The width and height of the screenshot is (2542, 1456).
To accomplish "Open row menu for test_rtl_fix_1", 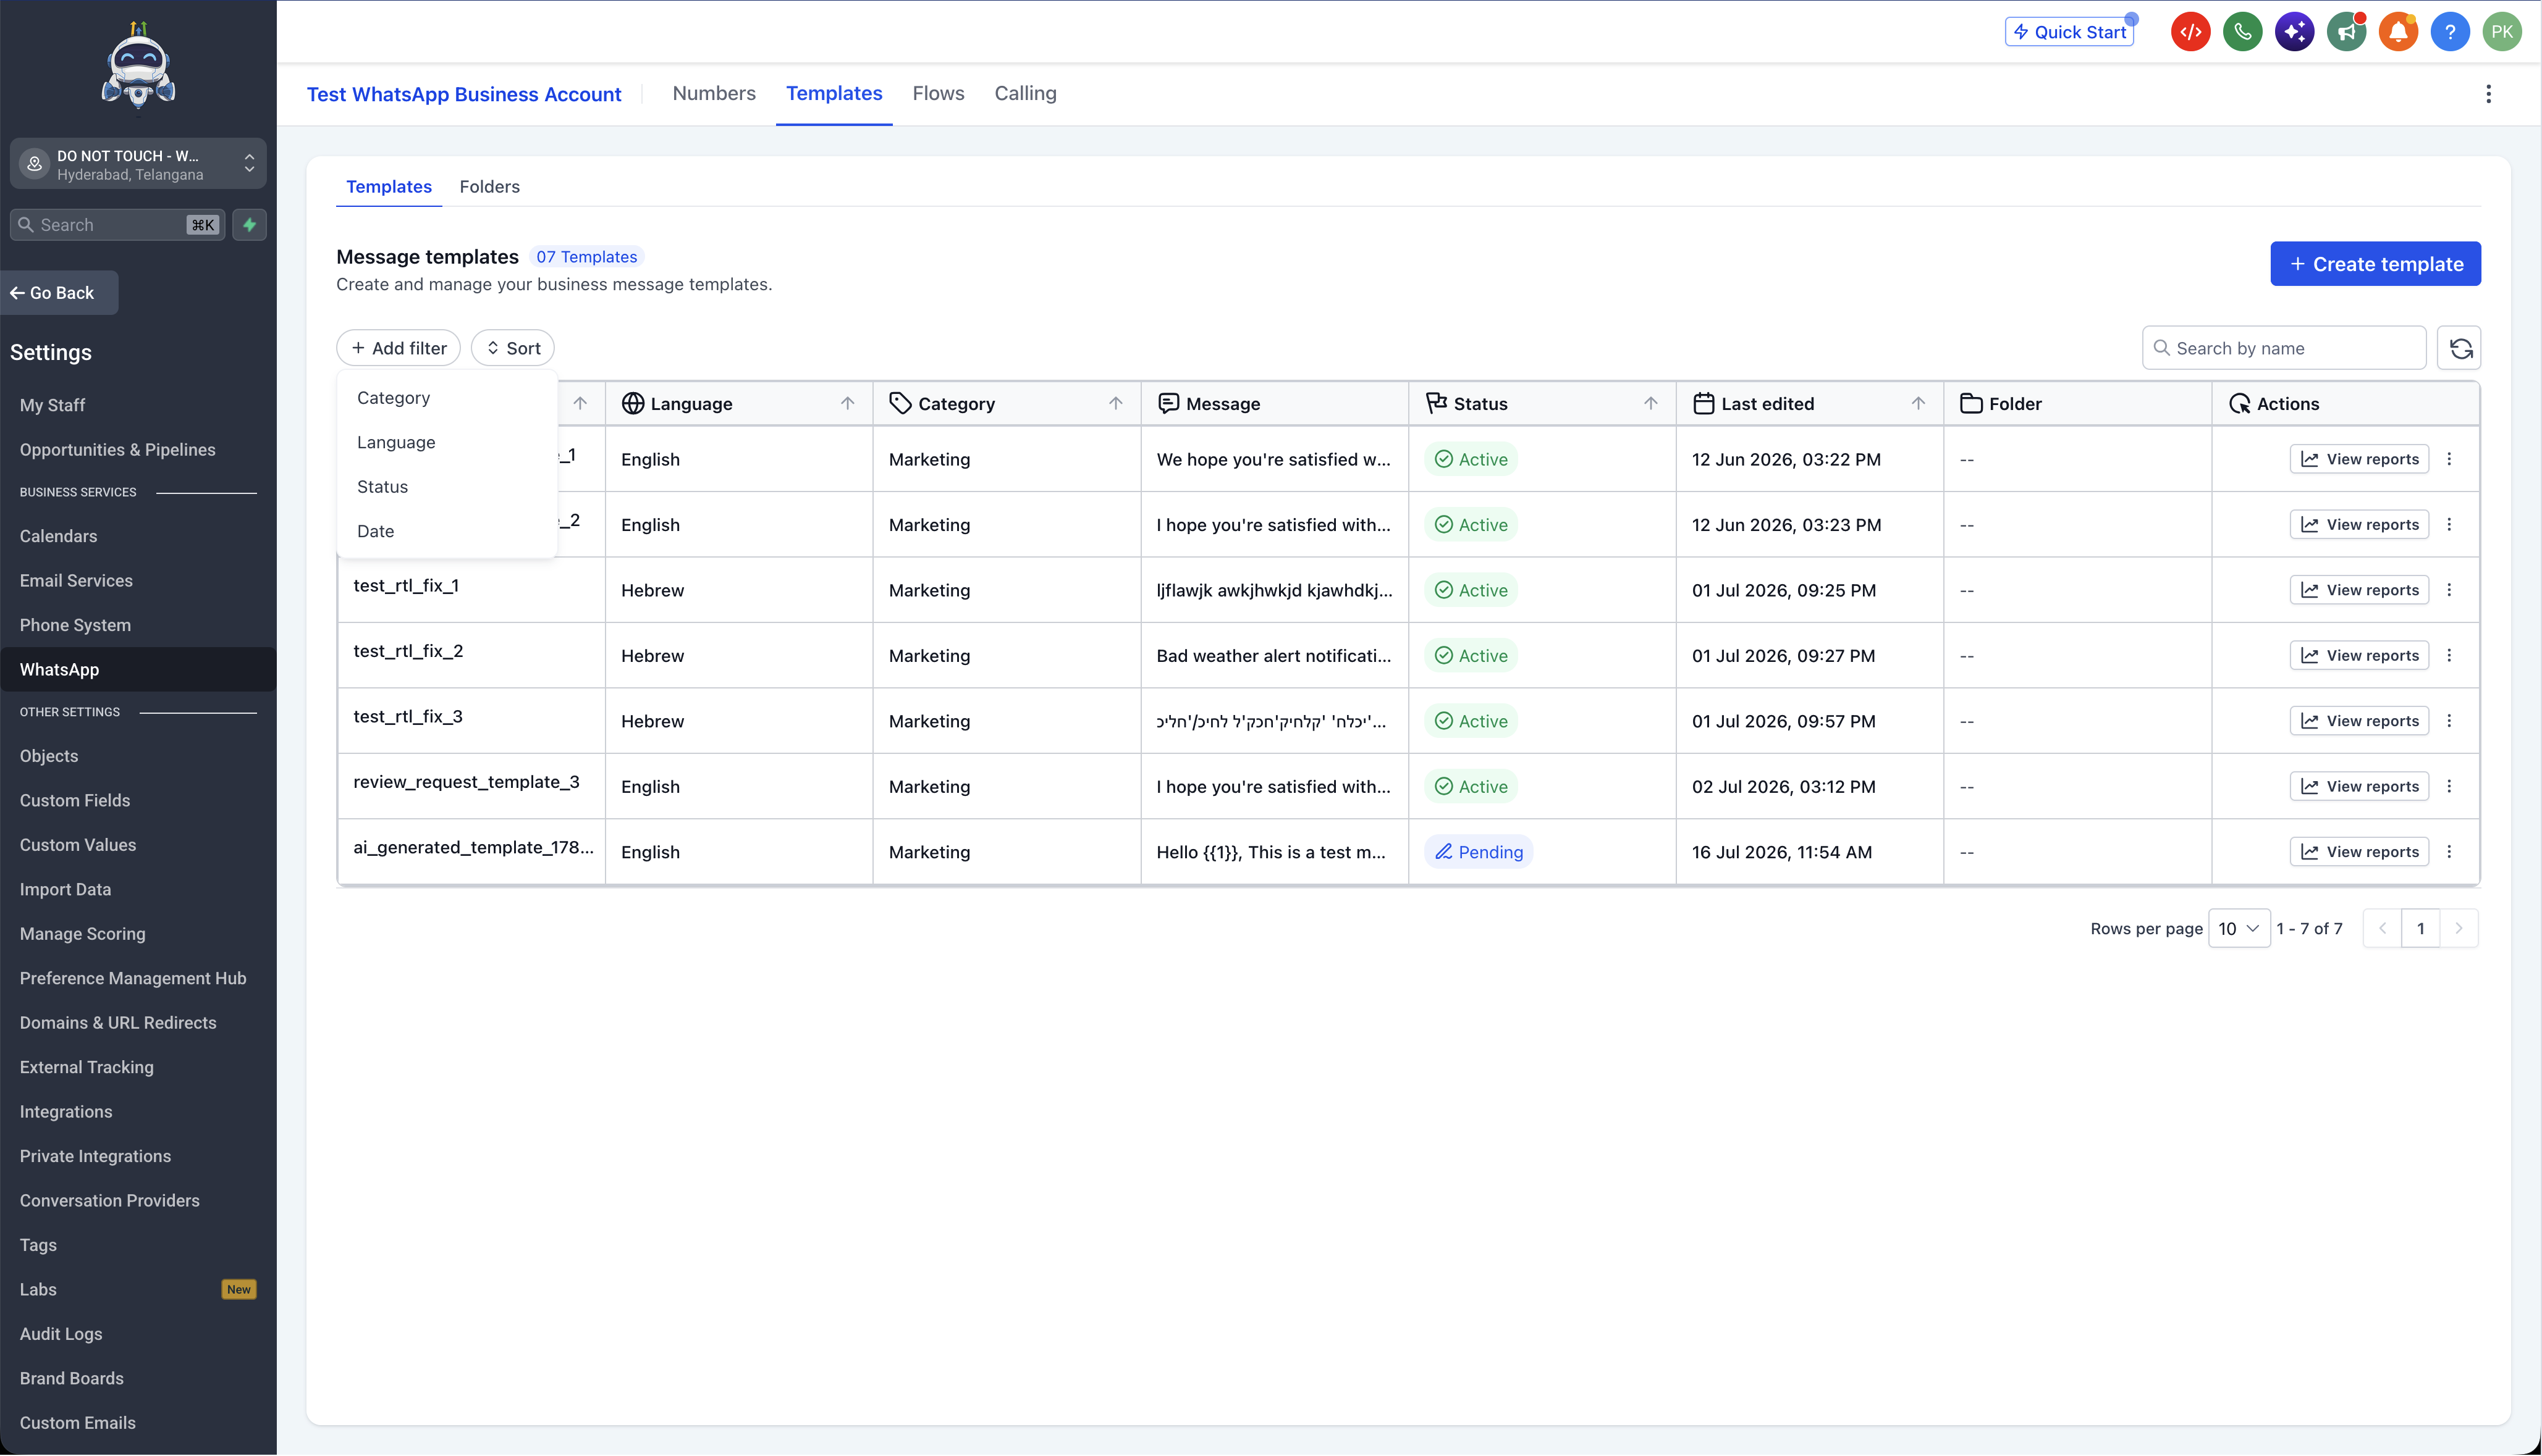I will [x=2449, y=590].
